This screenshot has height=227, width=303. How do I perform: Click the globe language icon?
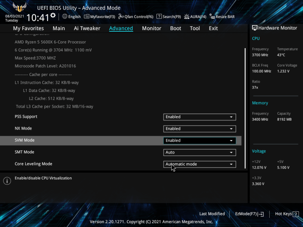(65, 16)
